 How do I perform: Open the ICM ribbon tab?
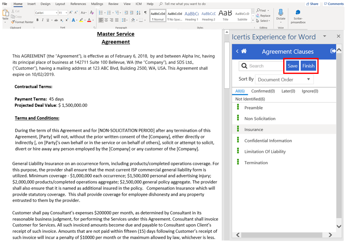click(x=138, y=4)
